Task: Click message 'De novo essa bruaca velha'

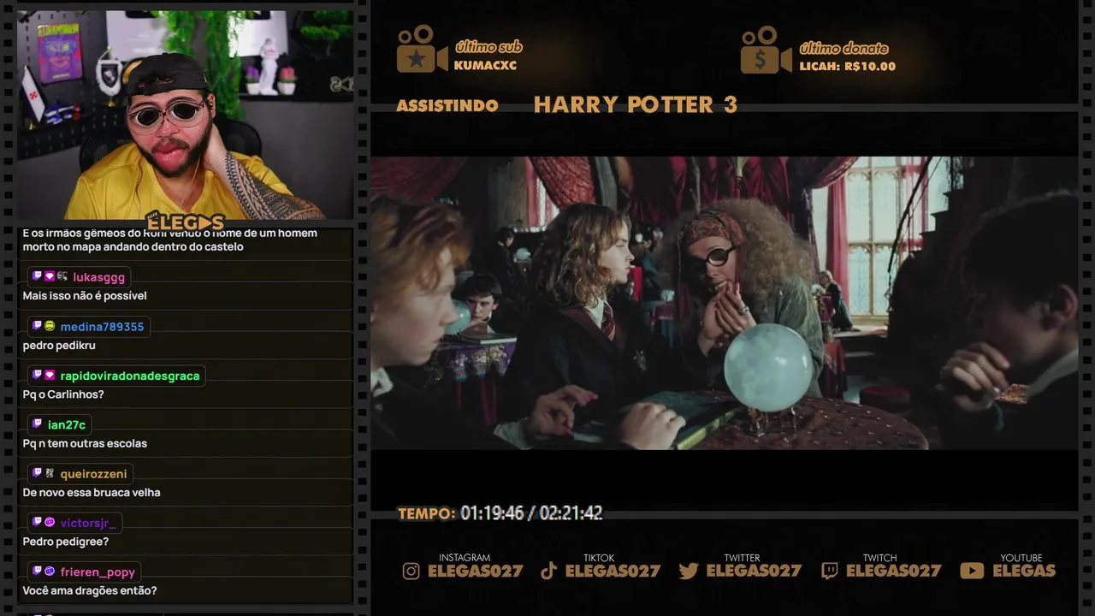Action: pos(92,493)
